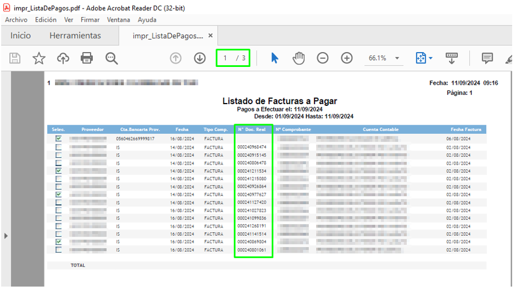Close the impr_ListaDePagos document tab
Screen dimensions: 515x290
pyautogui.click(x=211, y=35)
